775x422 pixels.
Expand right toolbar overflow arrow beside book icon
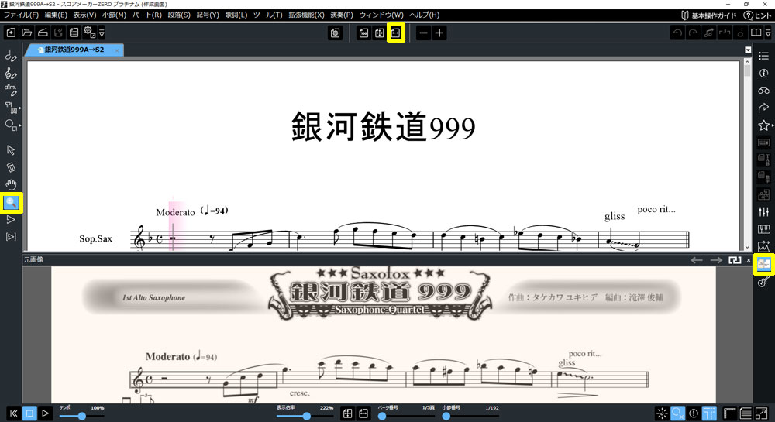767,33
